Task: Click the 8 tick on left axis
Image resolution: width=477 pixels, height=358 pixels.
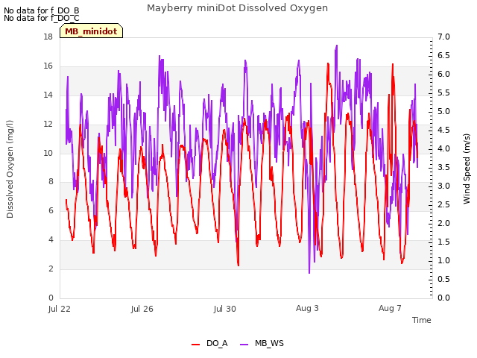Action: (51, 182)
